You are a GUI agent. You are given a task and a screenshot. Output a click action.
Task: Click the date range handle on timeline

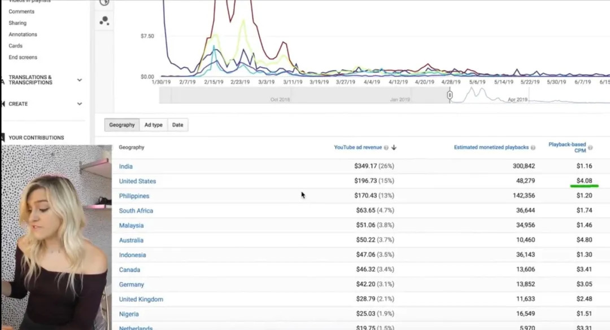[x=450, y=95]
